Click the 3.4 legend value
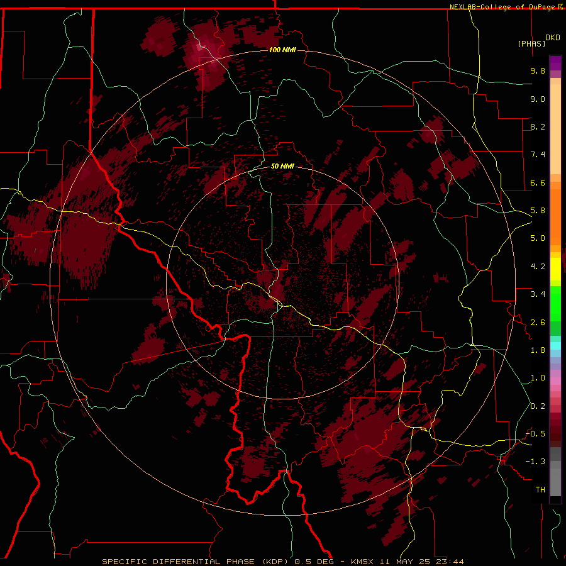This screenshot has height=566, width=566. coord(538,294)
